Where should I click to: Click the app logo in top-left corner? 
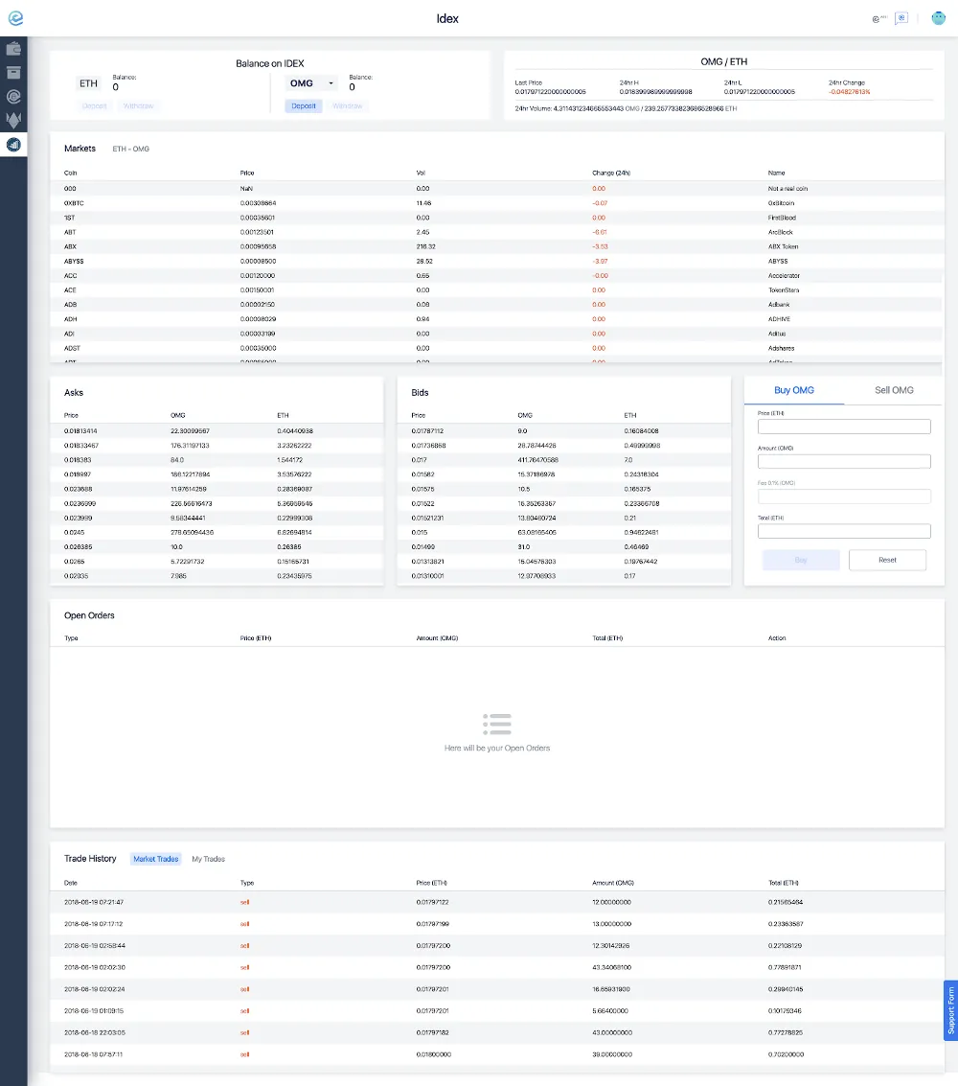(x=15, y=18)
